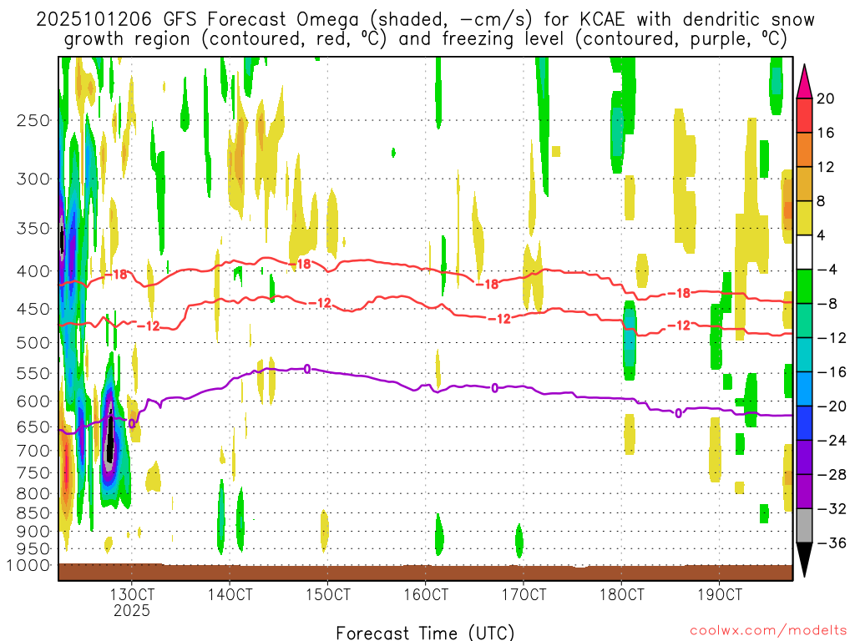
Task: Click the 500 pressure level label
Action: point(33,343)
